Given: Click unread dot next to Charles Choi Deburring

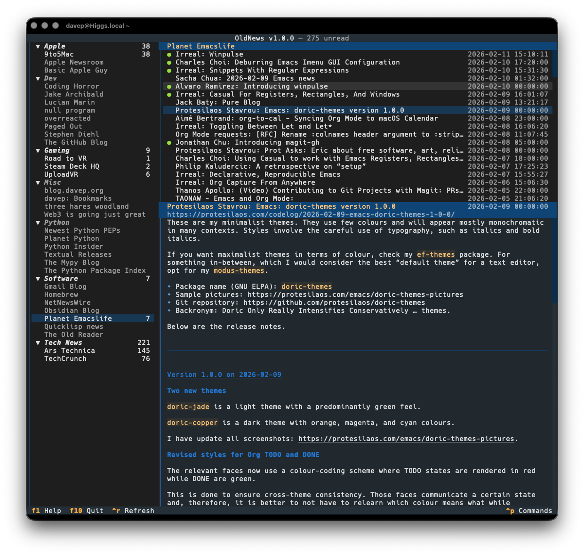Looking at the screenshot, I should coord(169,62).
